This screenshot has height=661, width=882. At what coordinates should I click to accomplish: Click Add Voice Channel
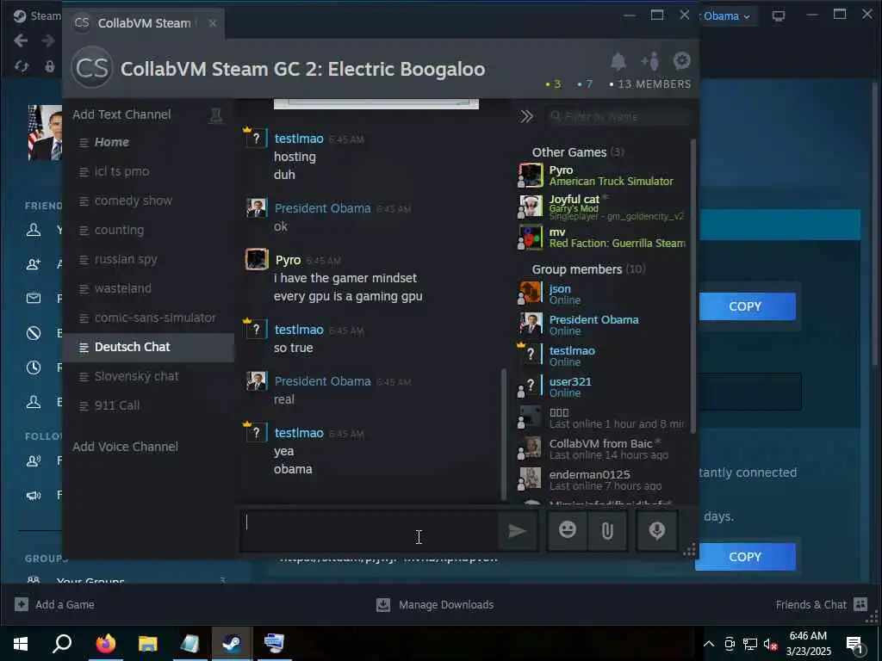pyautogui.click(x=125, y=447)
